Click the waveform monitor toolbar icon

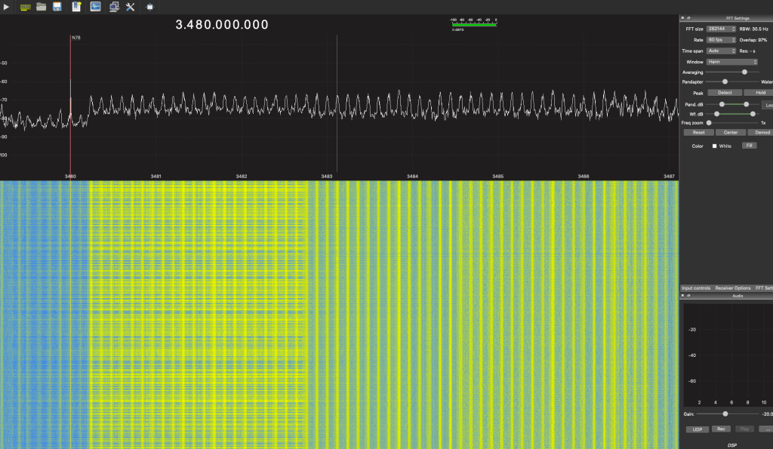95,7
